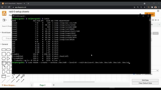Click the terminal vertical scrollbar
161x90 pixels.
coord(150,20)
